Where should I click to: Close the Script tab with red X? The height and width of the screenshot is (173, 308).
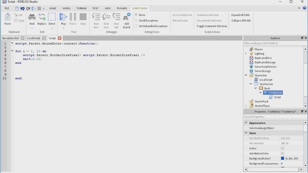(x=60, y=38)
